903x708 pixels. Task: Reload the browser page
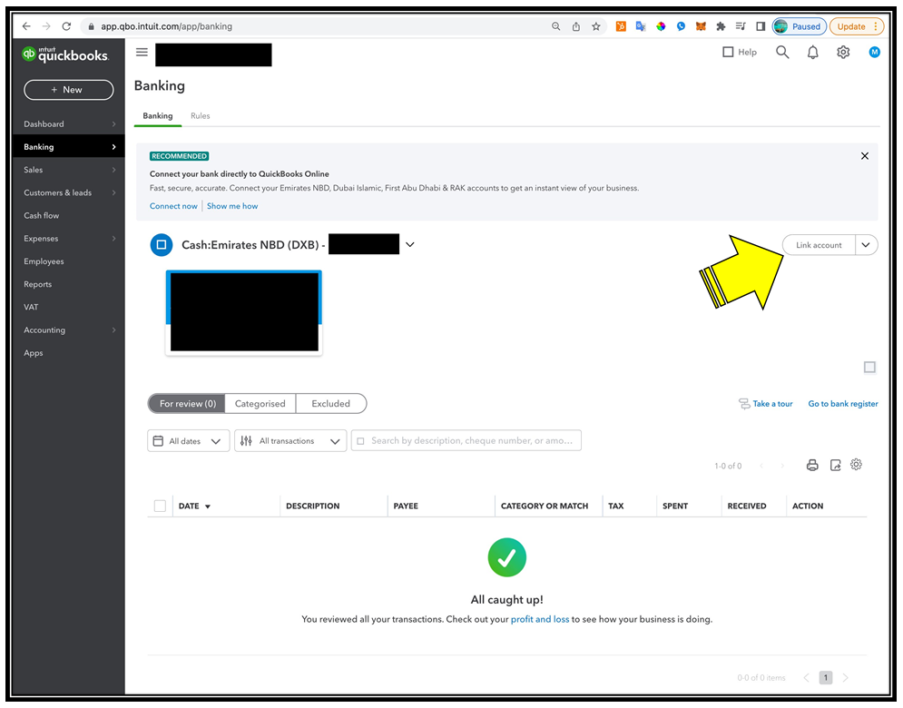tap(67, 26)
